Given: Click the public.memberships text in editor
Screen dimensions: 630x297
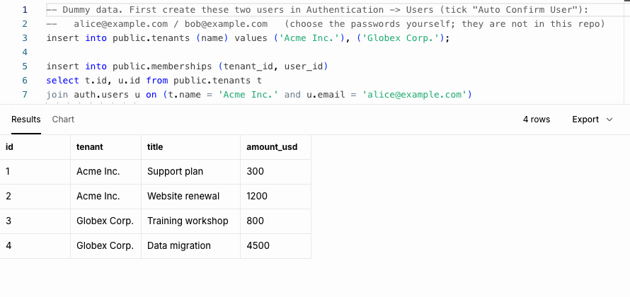Looking at the screenshot, I should click(162, 66).
